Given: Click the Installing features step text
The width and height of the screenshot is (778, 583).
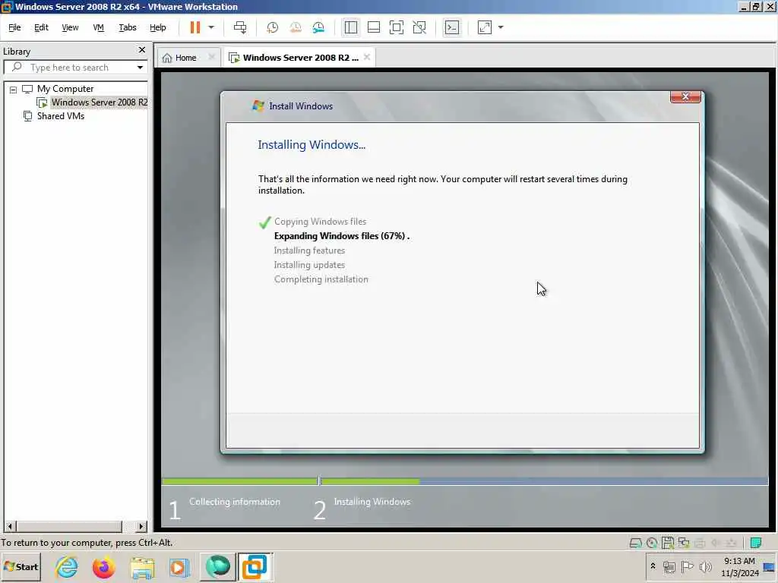Looking at the screenshot, I should [x=310, y=251].
